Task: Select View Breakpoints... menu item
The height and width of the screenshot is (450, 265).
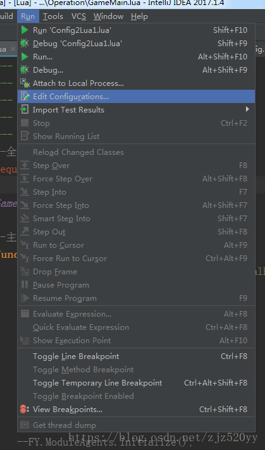Action: [x=137, y=410]
